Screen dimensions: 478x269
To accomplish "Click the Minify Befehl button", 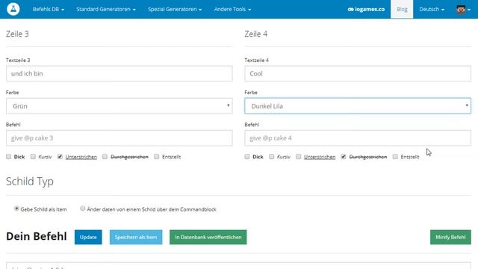I will pyautogui.click(x=450, y=238).
